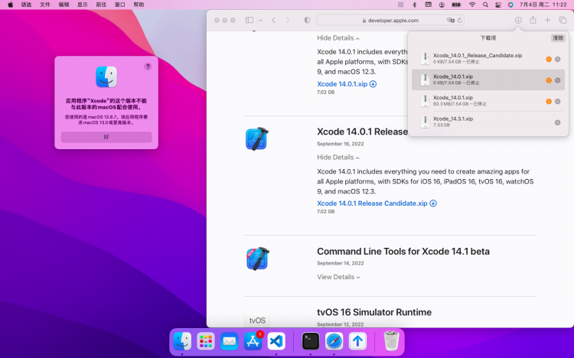Toggle the Safari downloads button
574x358 pixels.
[518, 20]
